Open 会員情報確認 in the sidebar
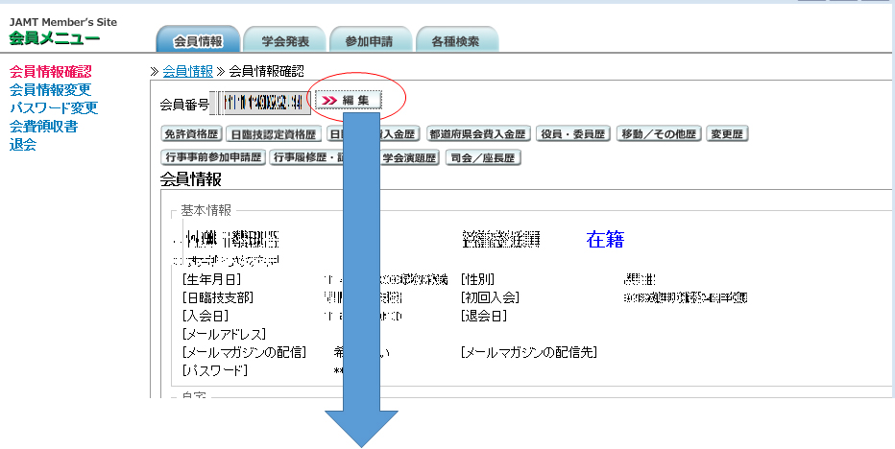 point(50,71)
